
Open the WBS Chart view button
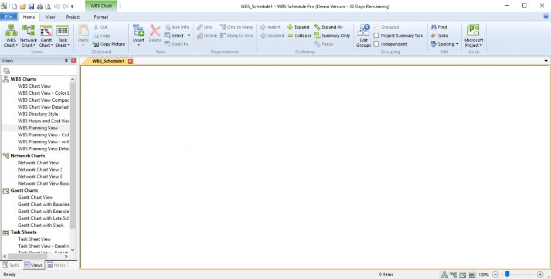click(11, 36)
